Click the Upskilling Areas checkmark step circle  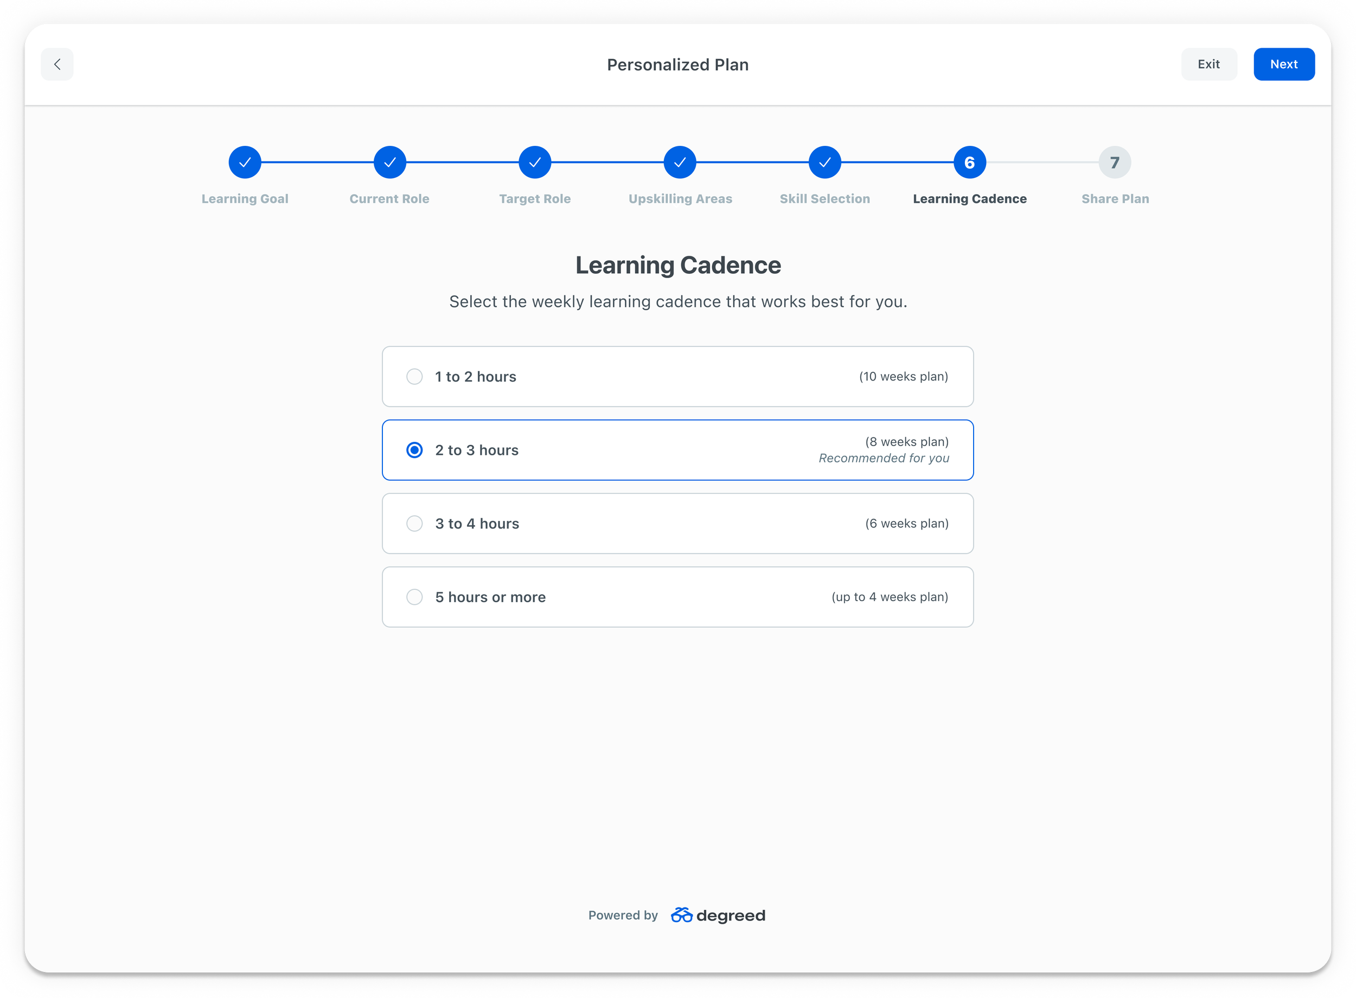(x=680, y=163)
